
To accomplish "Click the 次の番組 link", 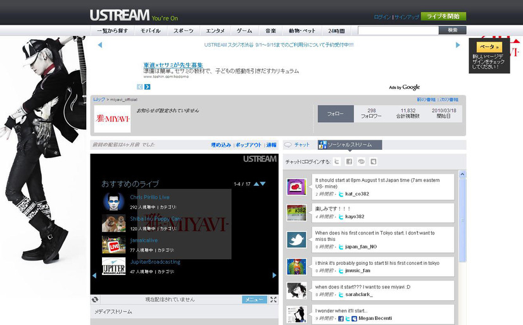I will click(449, 99).
